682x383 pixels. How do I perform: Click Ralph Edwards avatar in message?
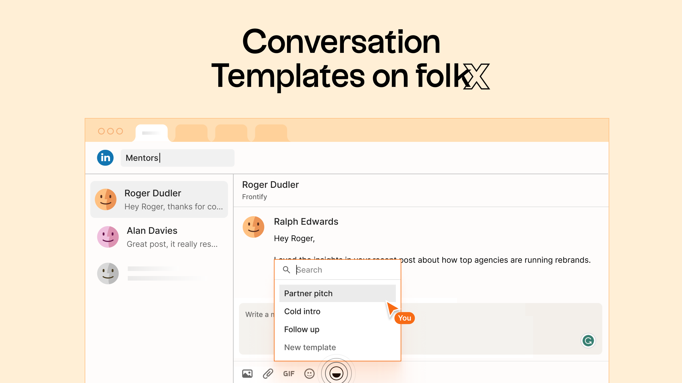click(x=253, y=227)
